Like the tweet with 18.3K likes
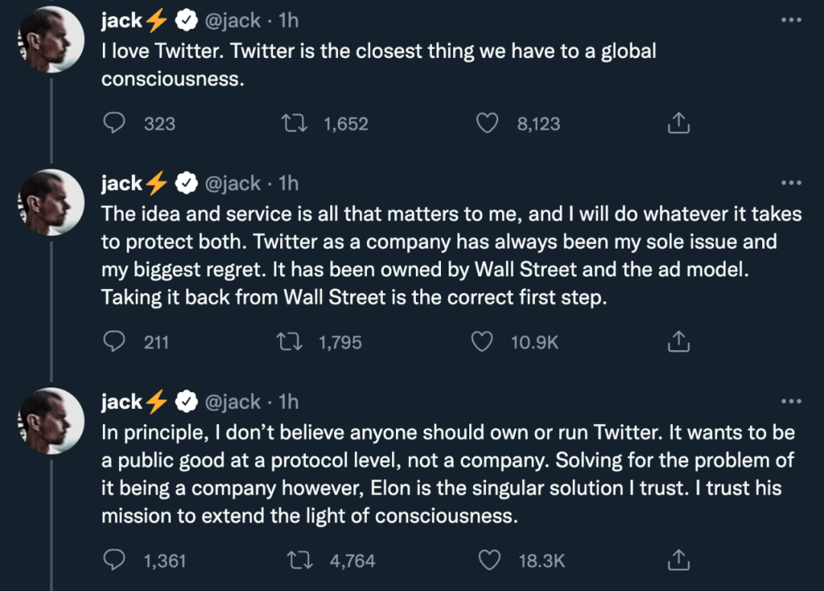Viewport: 824px width, 591px height. tap(489, 560)
